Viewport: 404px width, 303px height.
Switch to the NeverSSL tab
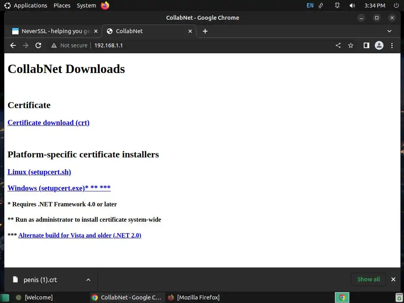point(54,31)
